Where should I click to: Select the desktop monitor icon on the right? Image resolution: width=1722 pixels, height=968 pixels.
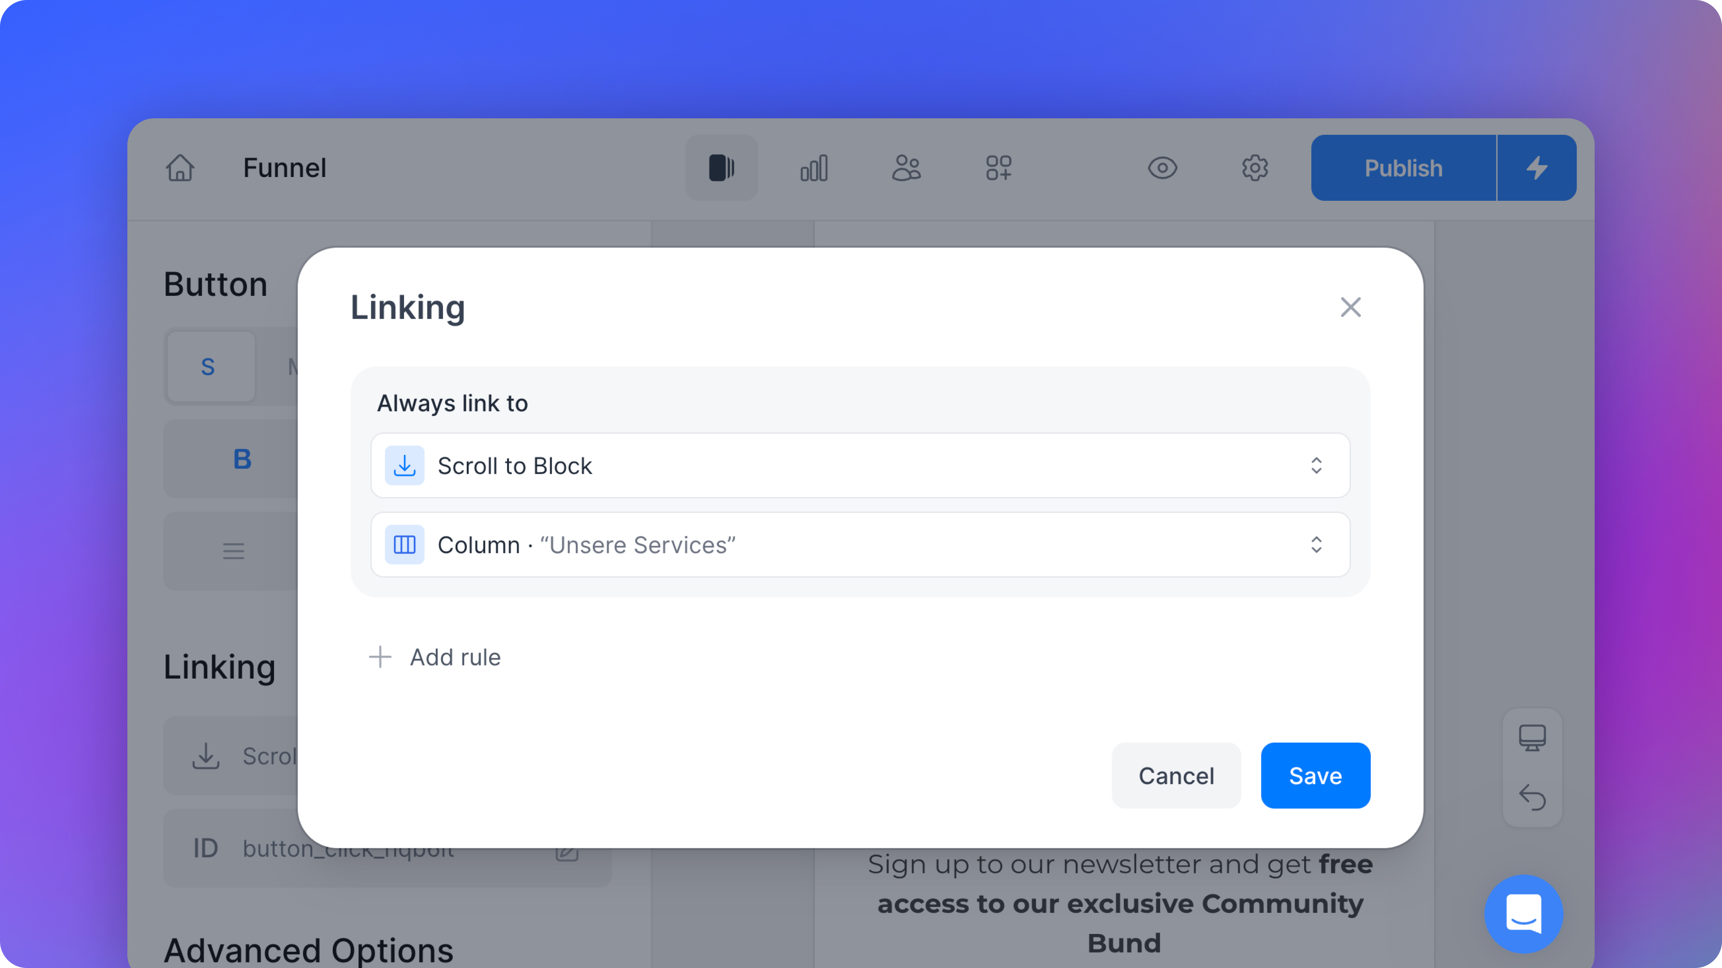point(1532,737)
